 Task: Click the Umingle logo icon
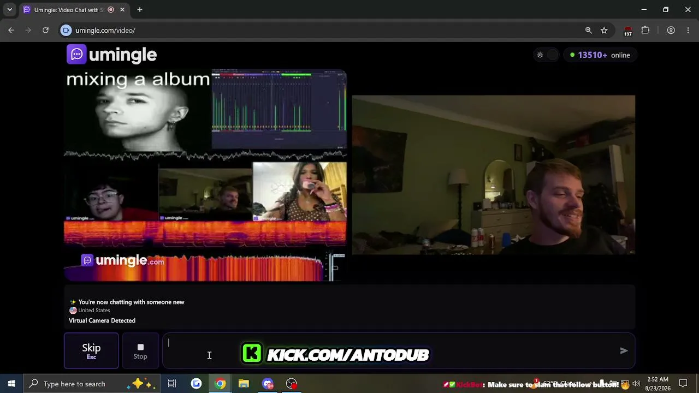[x=76, y=55]
